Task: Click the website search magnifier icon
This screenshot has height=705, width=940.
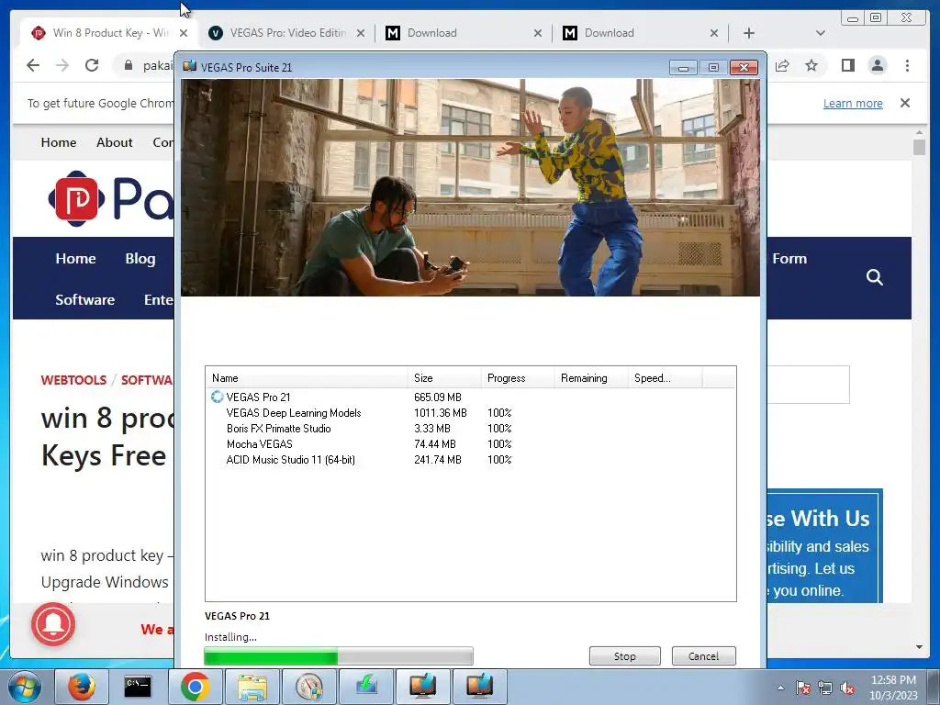Action: (875, 277)
